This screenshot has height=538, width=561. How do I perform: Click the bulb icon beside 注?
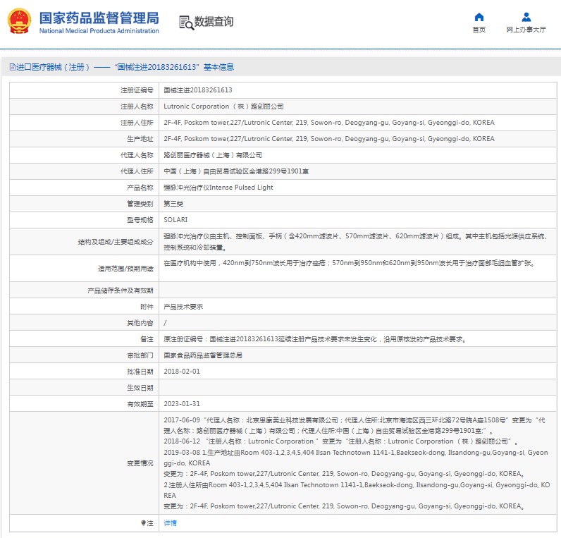pyautogui.click(x=143, y=523)
